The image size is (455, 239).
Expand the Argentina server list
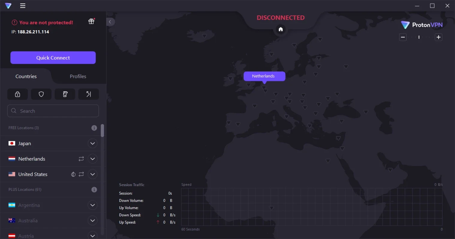tap(93, 205)
